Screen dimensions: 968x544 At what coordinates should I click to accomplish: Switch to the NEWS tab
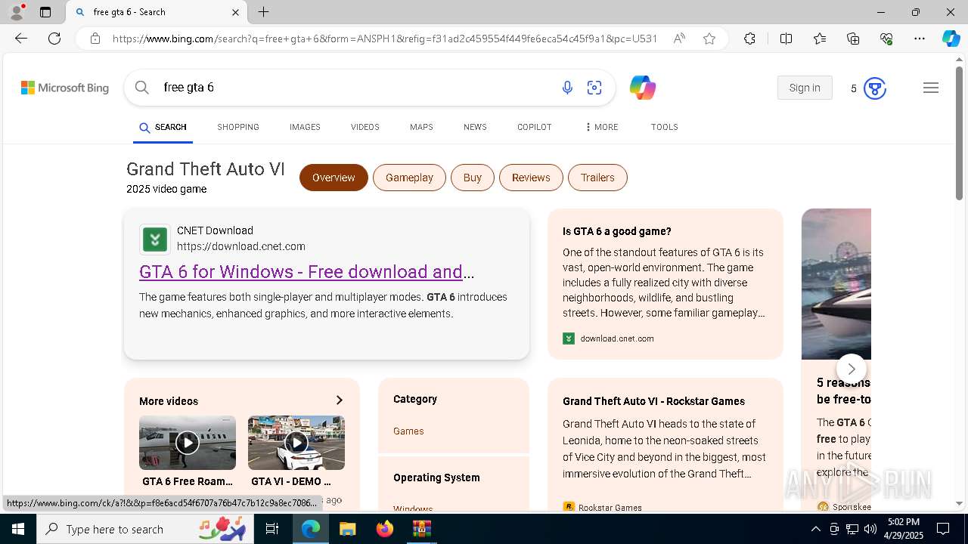tap(475, 127)
